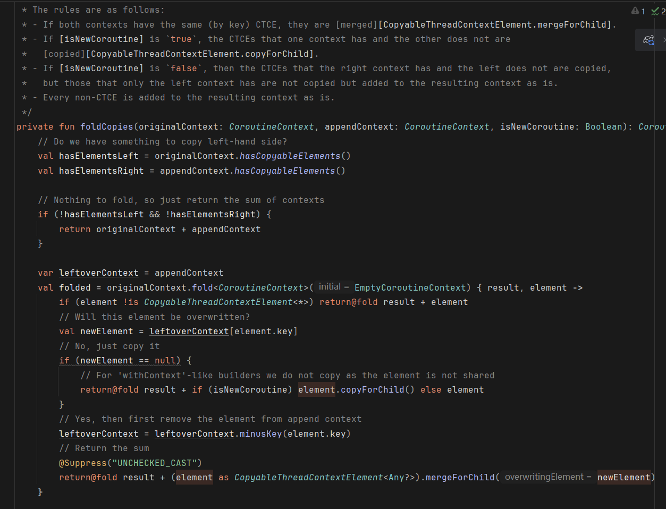
Task: Click comment 'No, just copy it'
Action: pos(109,346)
